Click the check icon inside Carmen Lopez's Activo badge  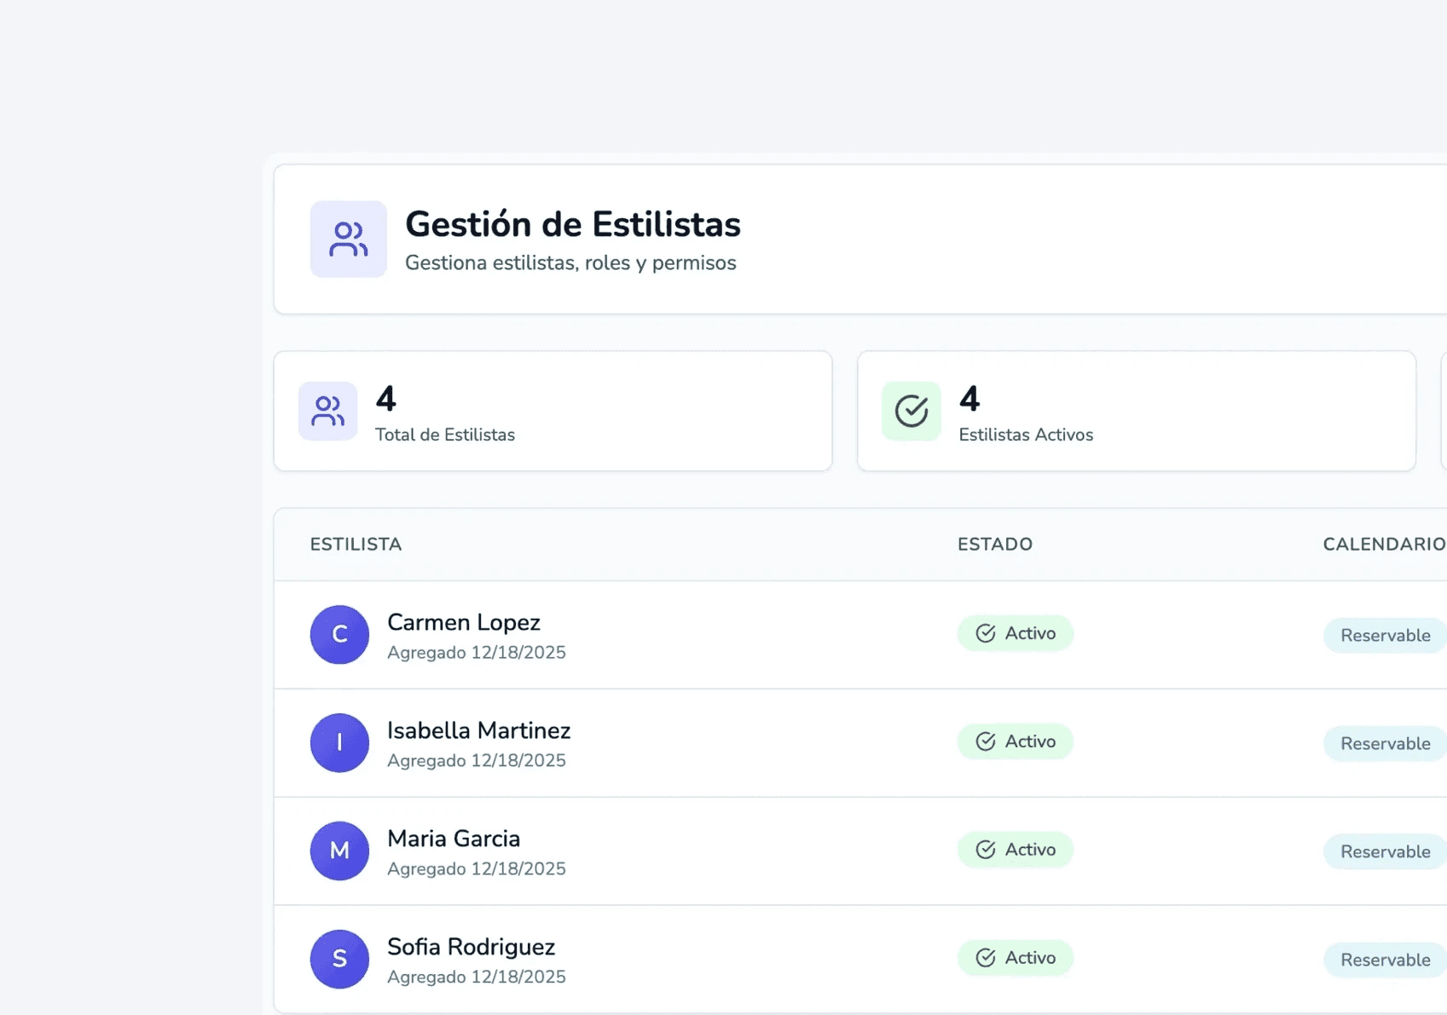click(987, 633)
